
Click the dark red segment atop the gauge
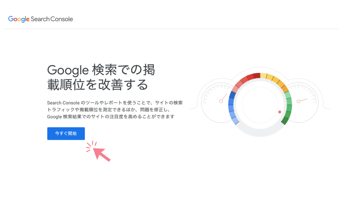(257, 76)
